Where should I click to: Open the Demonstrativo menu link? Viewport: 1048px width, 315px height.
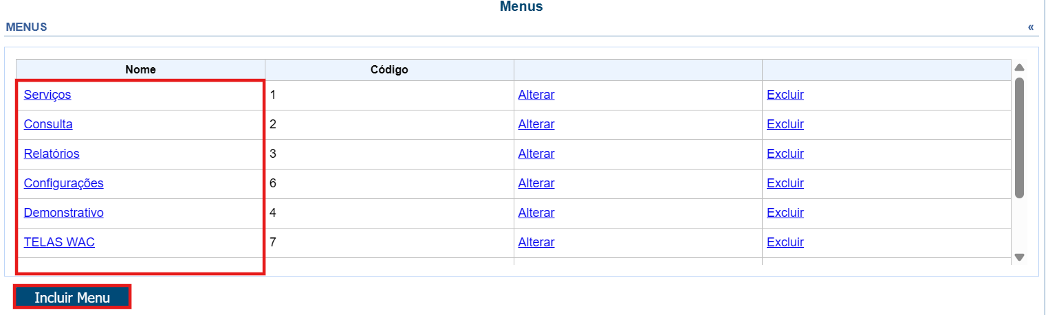coord(64,213)
